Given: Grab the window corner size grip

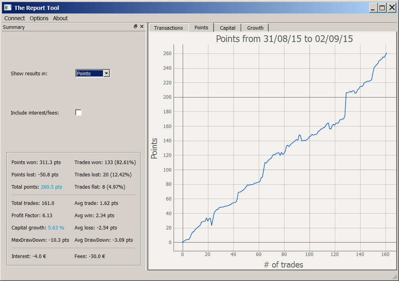Looking at the screenshot, I should (x=395, y=277).
